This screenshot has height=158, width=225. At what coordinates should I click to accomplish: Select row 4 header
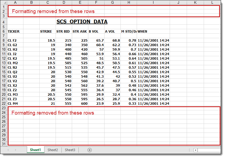coord(3,22)
